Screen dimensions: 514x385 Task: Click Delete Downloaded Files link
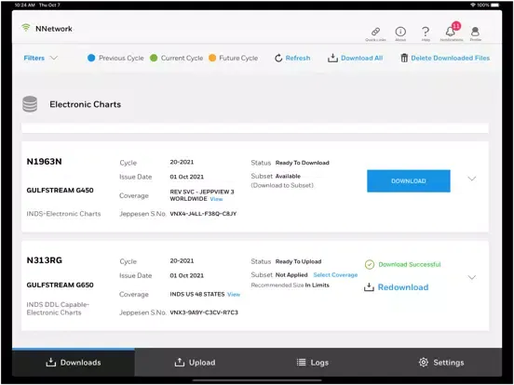[x=450, y=58]
